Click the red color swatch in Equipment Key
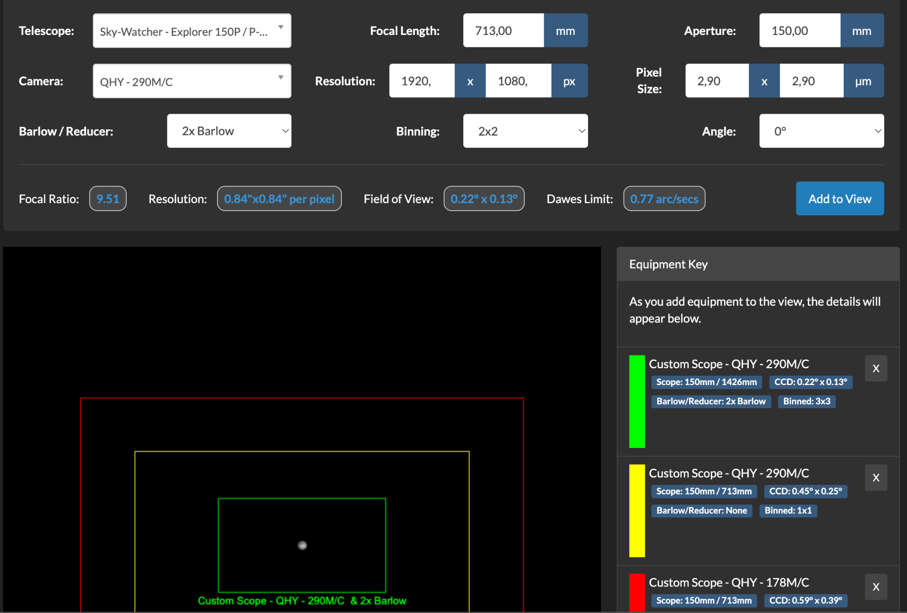 637,593
